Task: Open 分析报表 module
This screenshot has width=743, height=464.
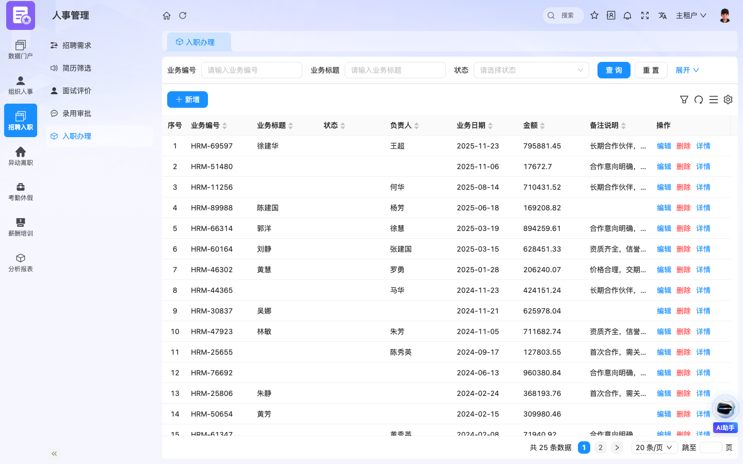Action: tap(21, 262)
